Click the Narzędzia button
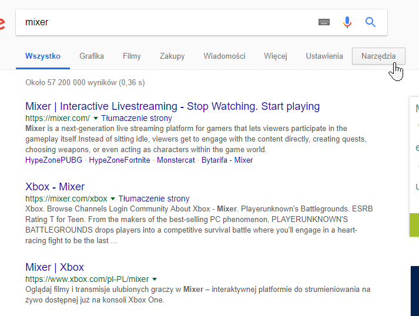Screen dimensions: 419x316 (378, 56)
